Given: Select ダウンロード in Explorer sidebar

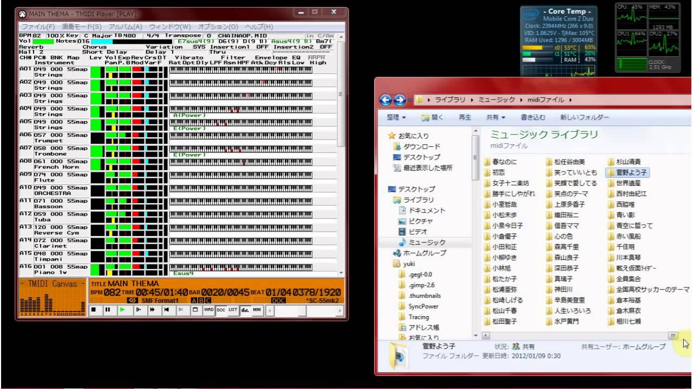Looking at the screenshot, I should coord(417,146).
